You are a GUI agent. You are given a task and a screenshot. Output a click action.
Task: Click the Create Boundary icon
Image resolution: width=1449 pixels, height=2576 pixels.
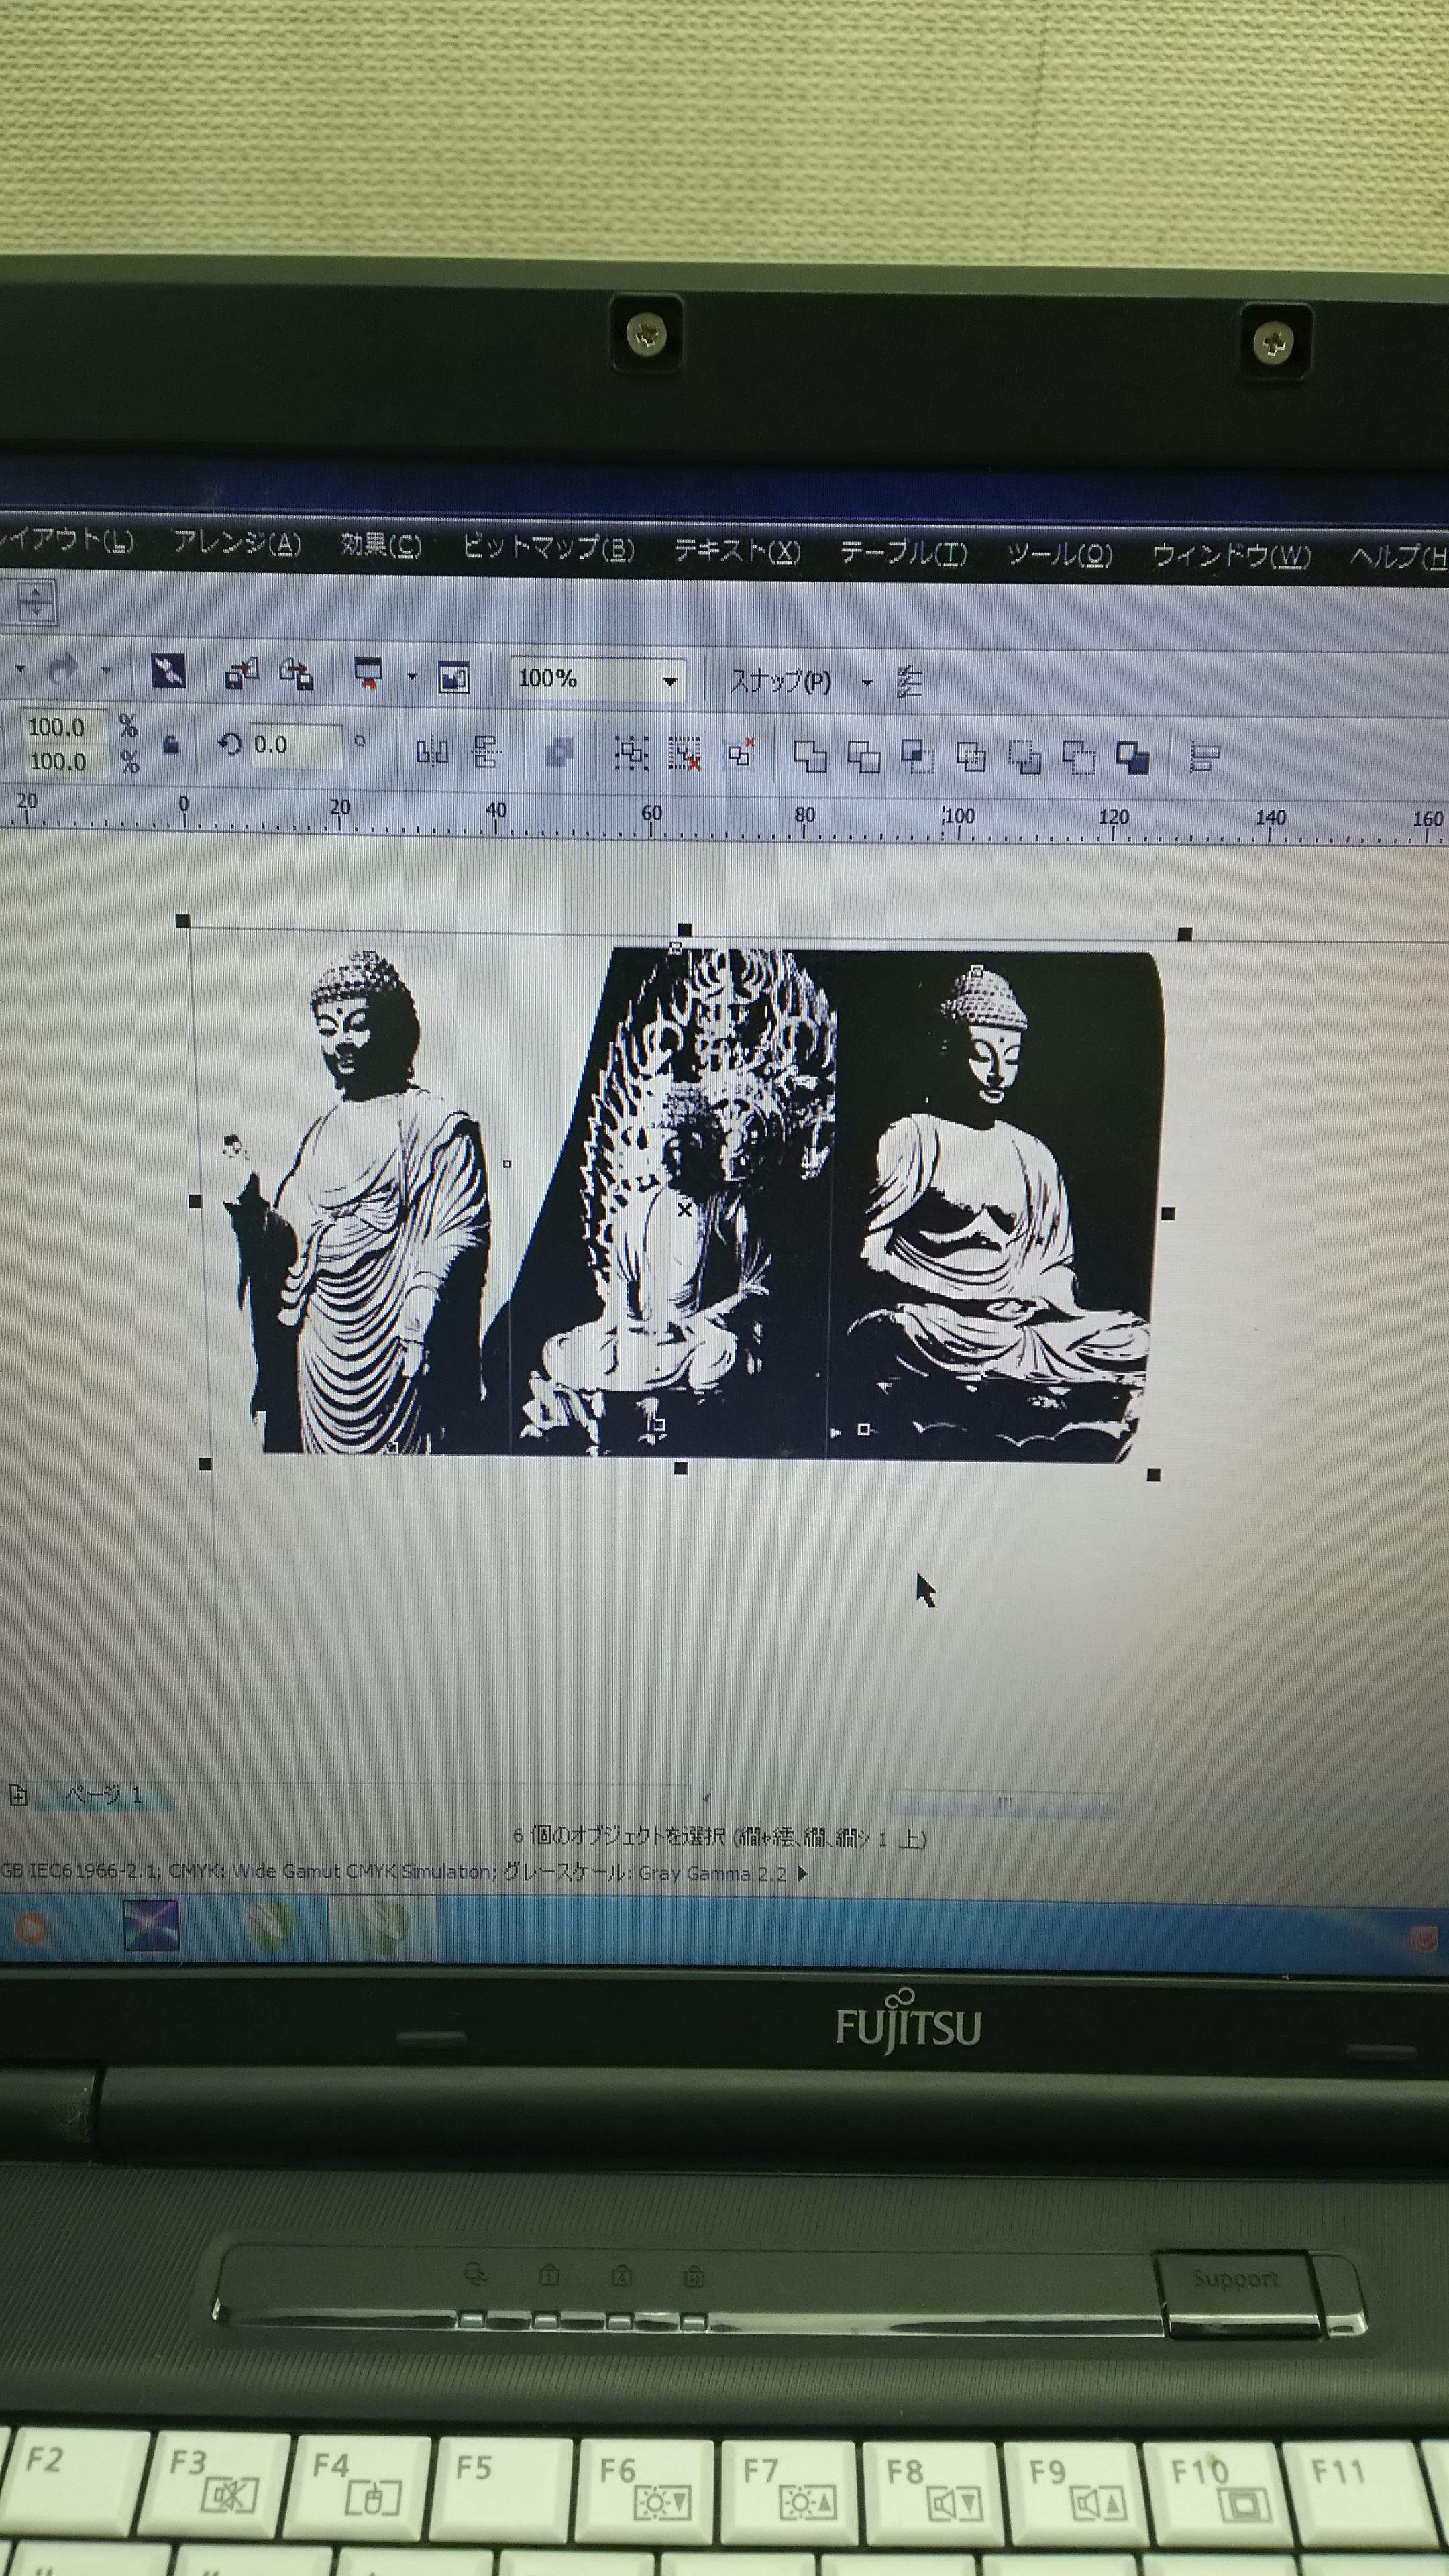tap(1132, 759)
